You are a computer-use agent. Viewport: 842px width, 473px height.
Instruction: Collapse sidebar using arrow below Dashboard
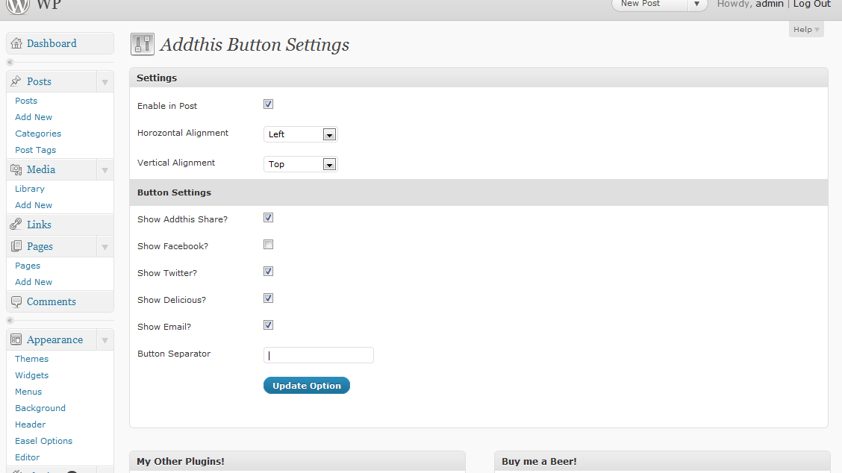pos(10,62)
